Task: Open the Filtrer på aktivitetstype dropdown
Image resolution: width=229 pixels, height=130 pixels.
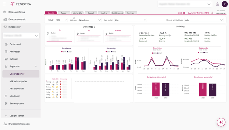Action: (x=204, y=20)
